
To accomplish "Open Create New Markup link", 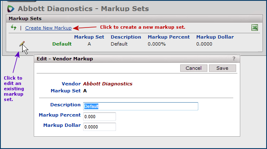I will [49, 28].
